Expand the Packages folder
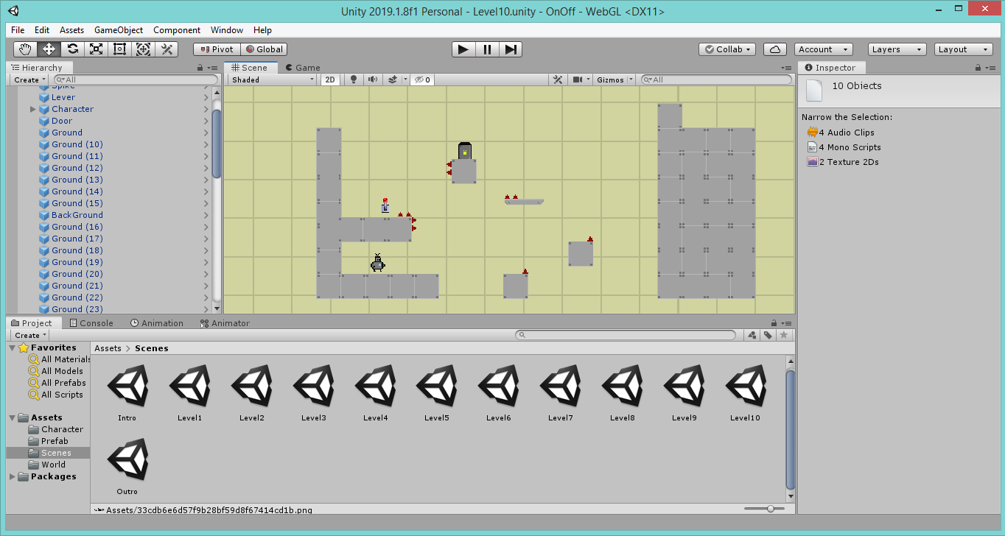Viewport: 1005px width, 536px height. pos(13,476)
